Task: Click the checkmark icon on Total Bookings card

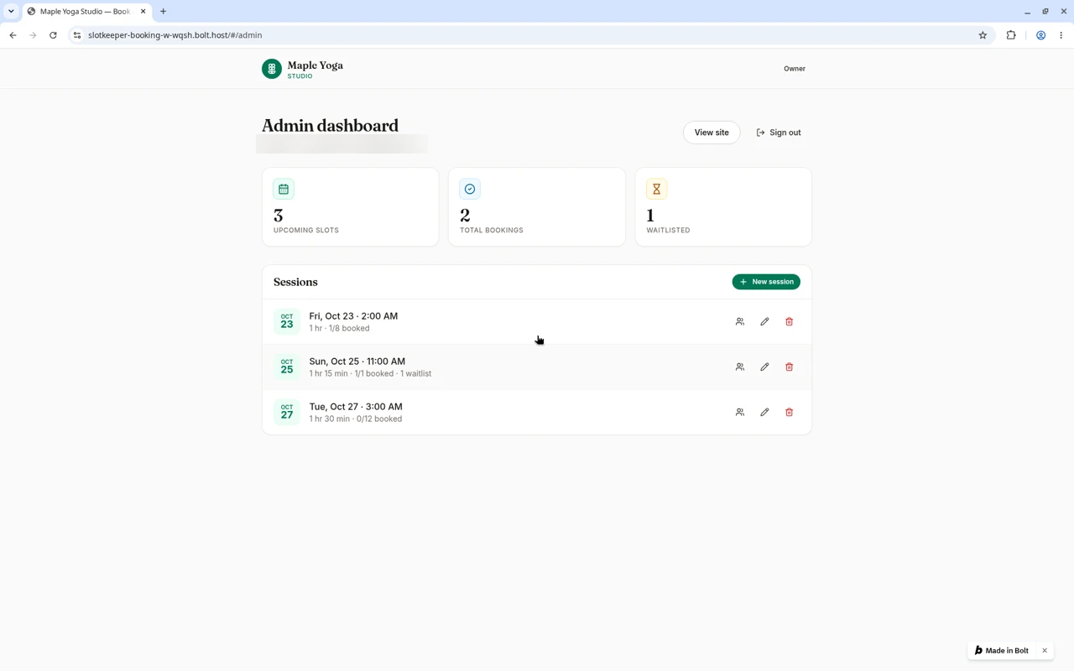Action: (470, 190)
